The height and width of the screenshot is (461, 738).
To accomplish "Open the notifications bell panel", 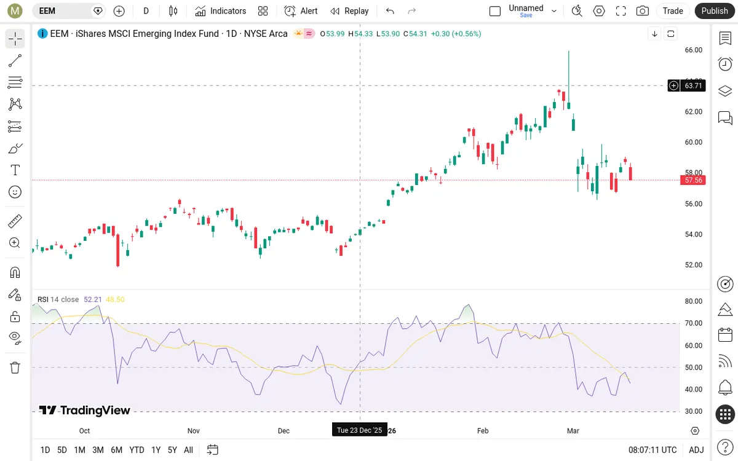I will [725, 388].
